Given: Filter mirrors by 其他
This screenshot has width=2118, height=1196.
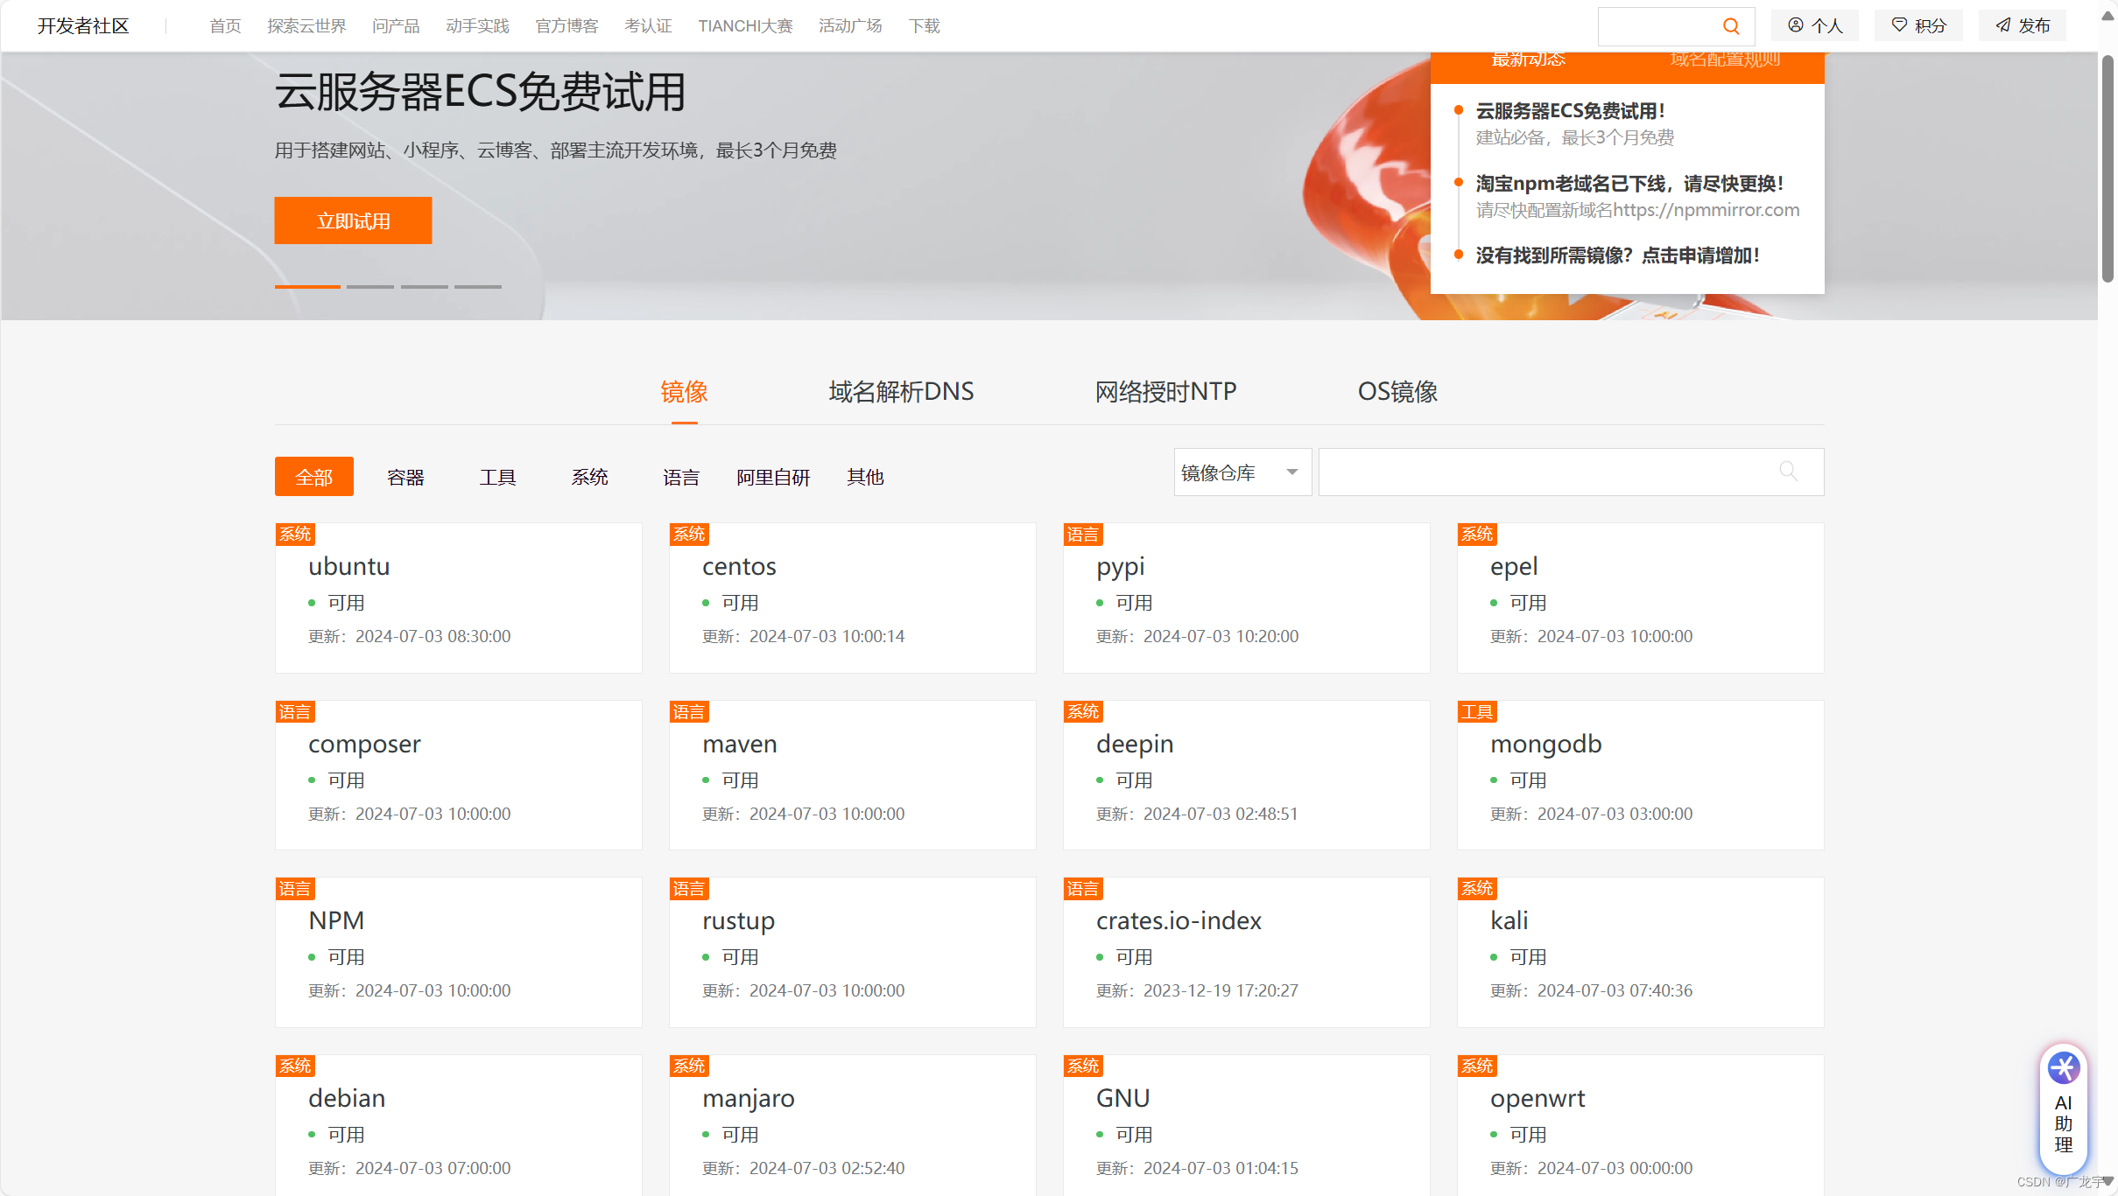Looking at the screenshot, I should pos(865,477).
